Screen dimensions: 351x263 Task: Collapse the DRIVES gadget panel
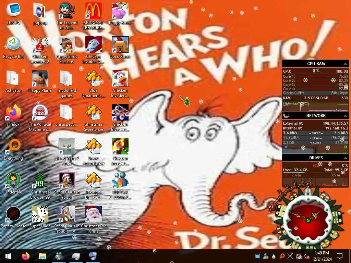coord(346,158)
